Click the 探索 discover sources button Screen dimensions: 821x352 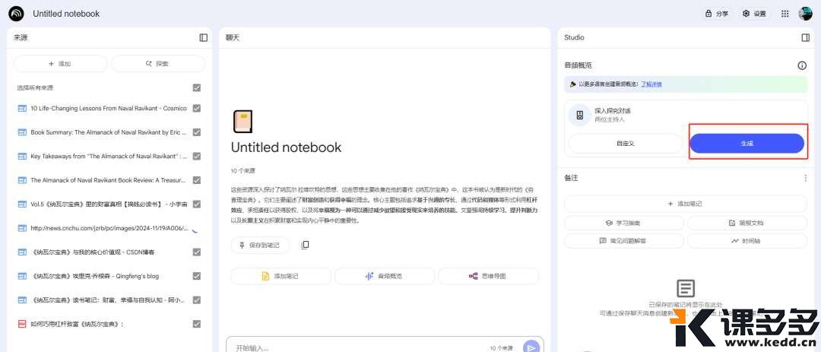point(158,63)
